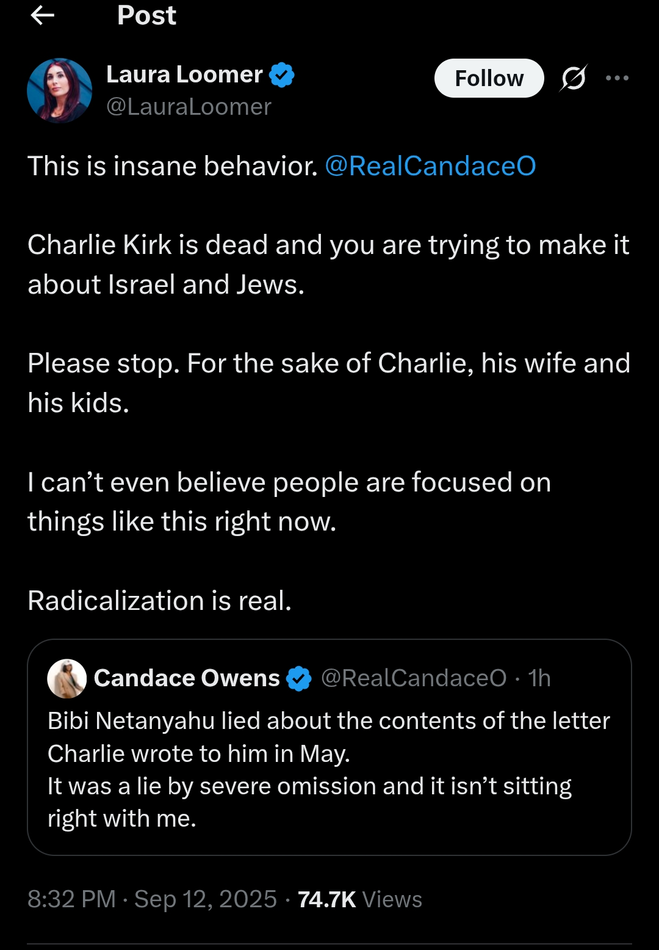Click the "This is insane behavior." text
Image resolution: width=659 pixels, height=950 pixels.
pos(173,166)
